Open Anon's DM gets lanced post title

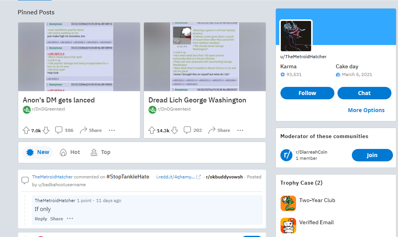click(59, 100)
